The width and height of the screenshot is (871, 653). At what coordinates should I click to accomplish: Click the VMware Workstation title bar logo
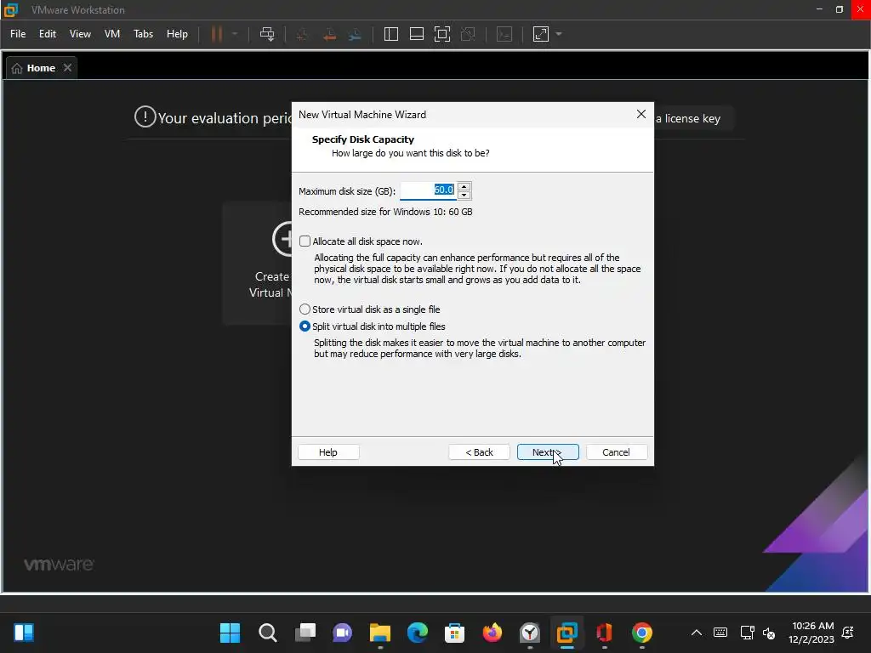tap(11, 10)
